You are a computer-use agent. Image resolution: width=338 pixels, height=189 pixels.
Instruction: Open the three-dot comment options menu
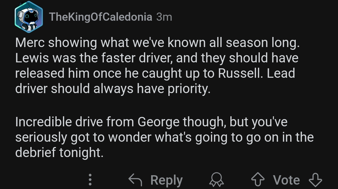(x=90, y=180)
